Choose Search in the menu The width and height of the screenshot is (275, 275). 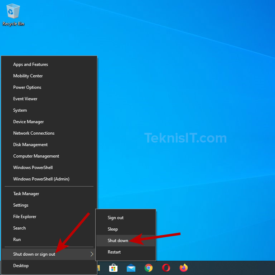point(49,228)
